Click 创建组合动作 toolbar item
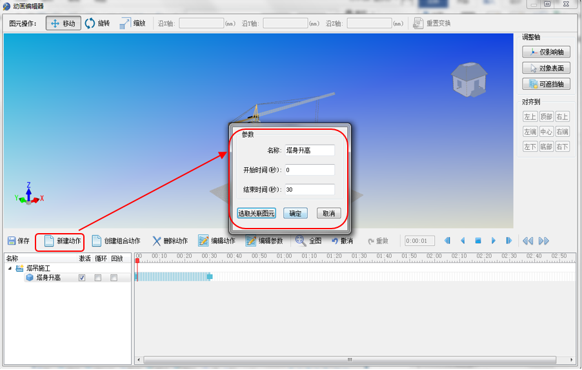Image resolution: width=582 pixels, height=370 pixels. 116,241
